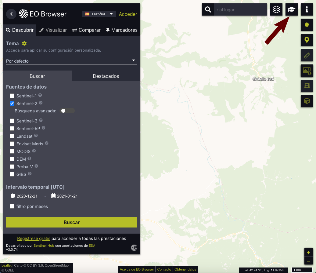This screenshot has width=316, height=273.
Task: Open the Español language dropdown
Action: 99,14
